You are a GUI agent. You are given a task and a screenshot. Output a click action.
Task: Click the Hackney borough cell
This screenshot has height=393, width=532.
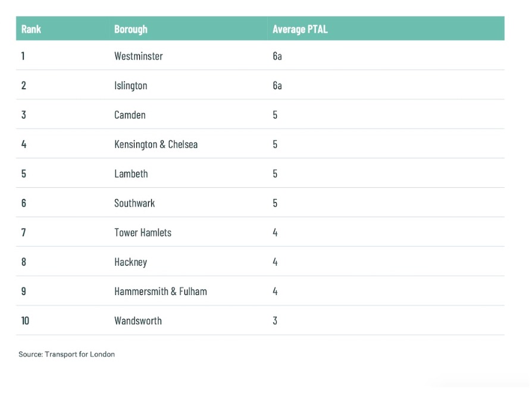coord(130,262)
